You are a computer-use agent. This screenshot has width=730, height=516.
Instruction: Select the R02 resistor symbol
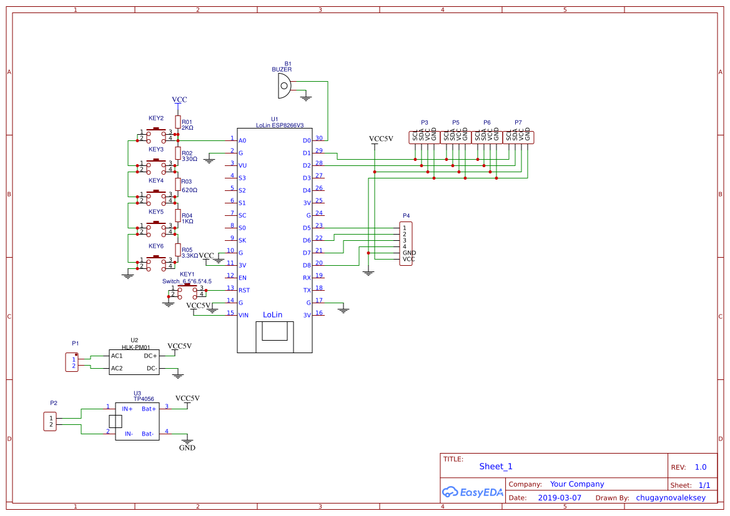[178, 153]
